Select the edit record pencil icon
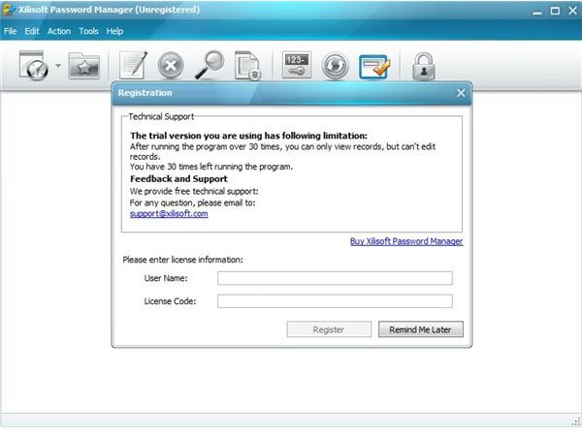 click(134, 65)
